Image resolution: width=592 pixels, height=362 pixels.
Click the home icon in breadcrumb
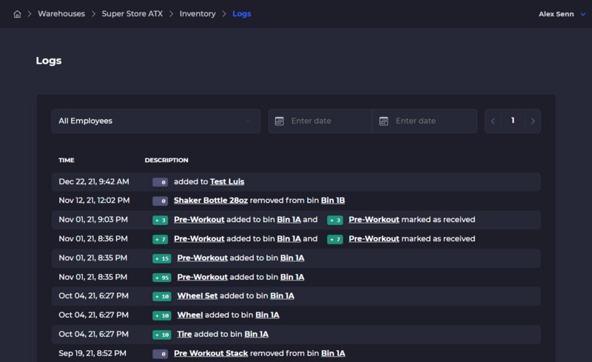coord(17,14)
